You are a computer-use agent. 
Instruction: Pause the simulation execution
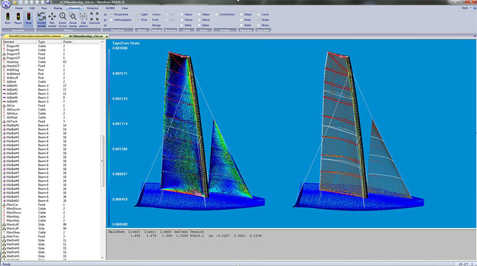point(18,16)
